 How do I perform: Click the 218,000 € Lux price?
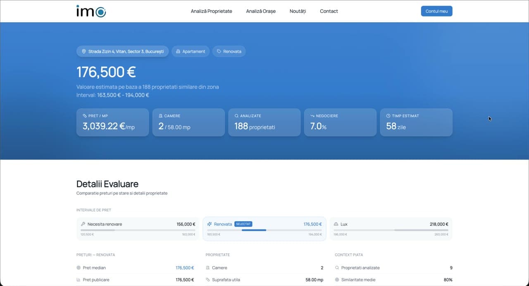439,224
